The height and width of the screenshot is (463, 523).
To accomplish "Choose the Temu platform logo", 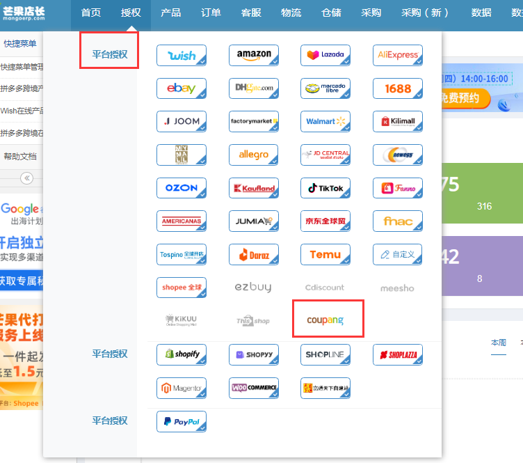I will [325, 254].
